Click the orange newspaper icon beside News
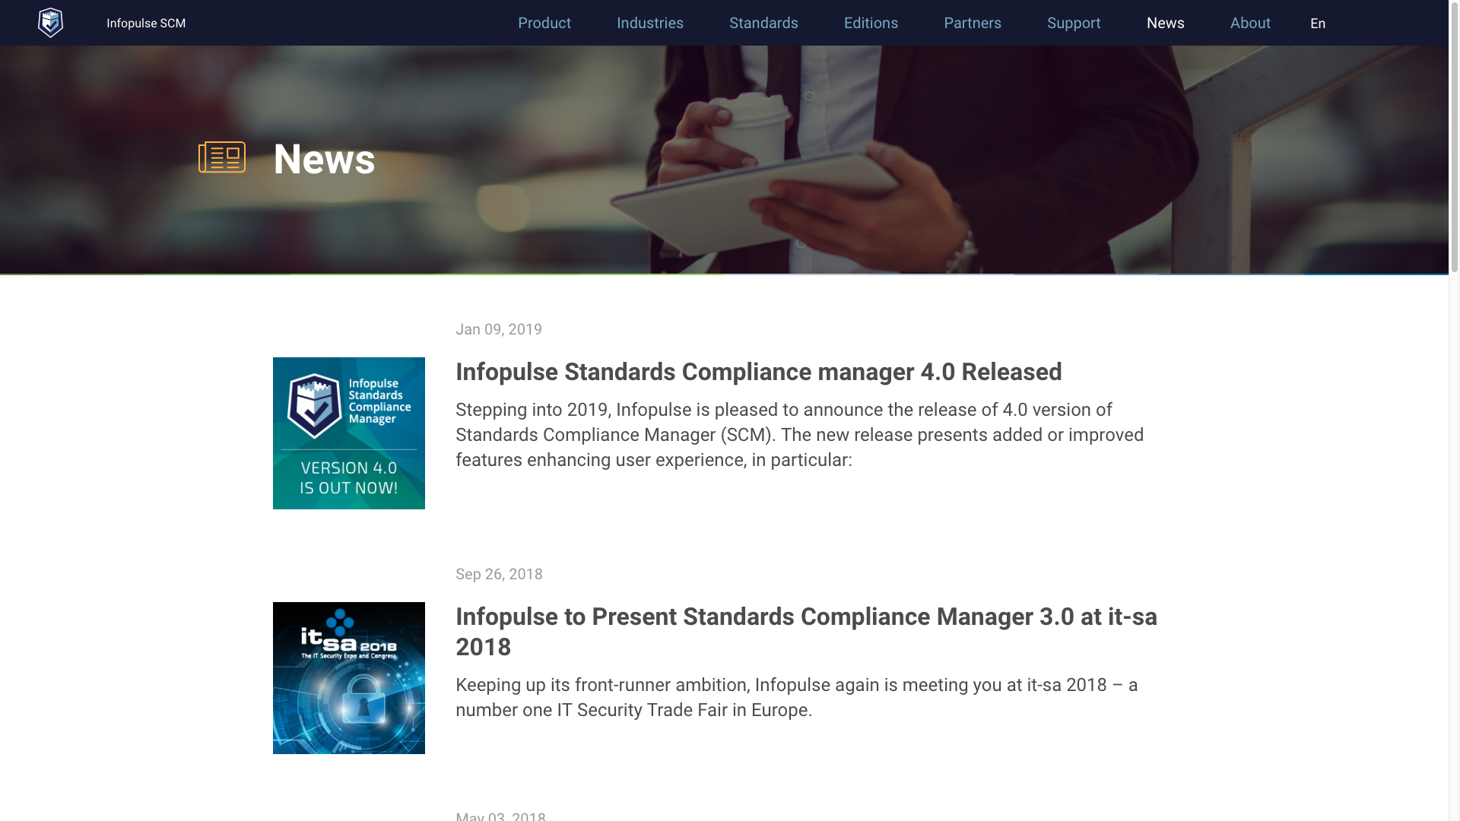This screenshot has height=821, width=1460. (x=222, y=157)
